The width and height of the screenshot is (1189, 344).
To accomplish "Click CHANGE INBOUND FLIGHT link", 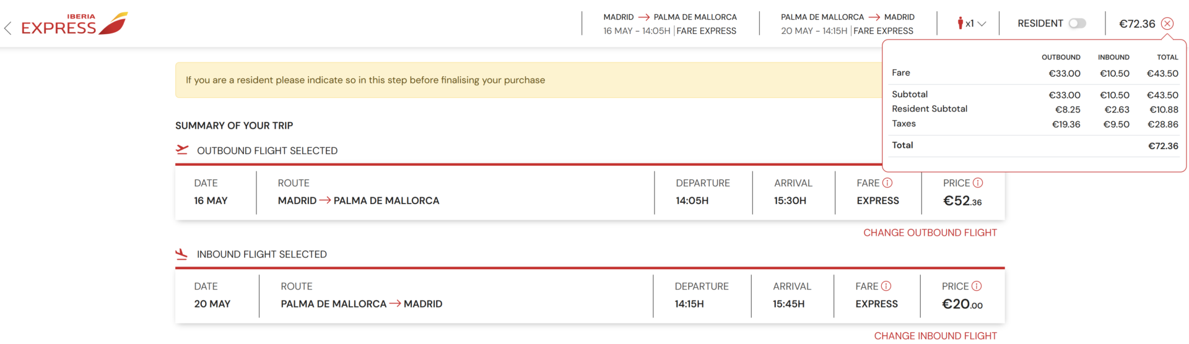I will click(x=936, y=336).
